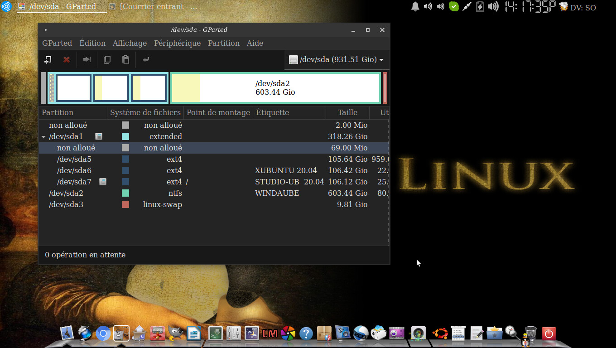Sort by the Partition column header

73,112
